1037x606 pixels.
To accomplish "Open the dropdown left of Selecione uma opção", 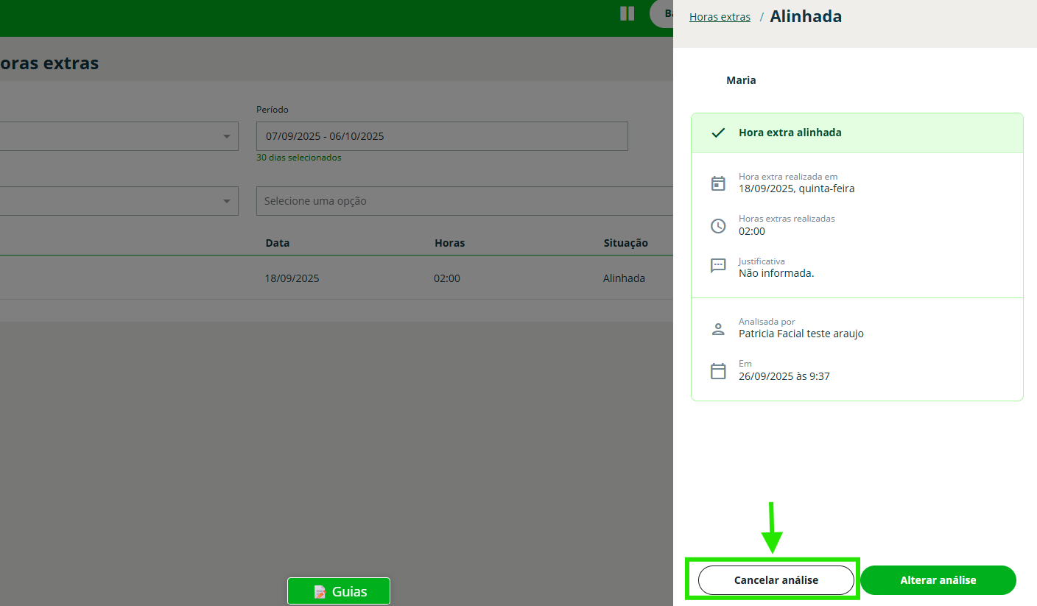I will tap(227, 201).
